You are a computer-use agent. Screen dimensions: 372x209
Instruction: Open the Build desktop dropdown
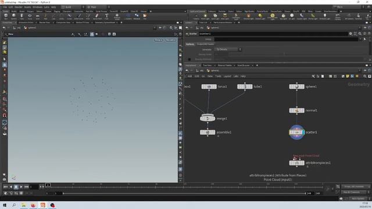pos(72,7)
